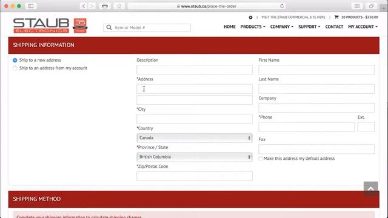Open the Contact page
Image resolution: width=388 pixels, height=218 pixels.
tap(334, 27)
